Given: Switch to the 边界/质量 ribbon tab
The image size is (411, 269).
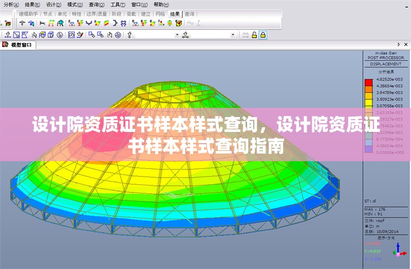Looking at the screenshot, I should 97,14.
